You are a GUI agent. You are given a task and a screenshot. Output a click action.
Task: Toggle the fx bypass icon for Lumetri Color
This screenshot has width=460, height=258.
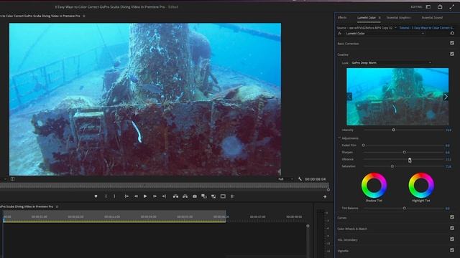point(340,34)
